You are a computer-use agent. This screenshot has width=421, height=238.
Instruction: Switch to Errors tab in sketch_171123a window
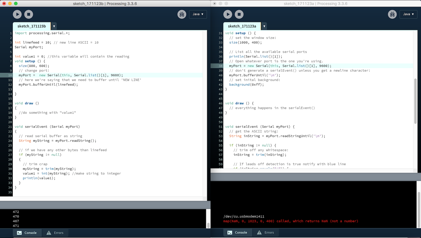pos(265,232)
